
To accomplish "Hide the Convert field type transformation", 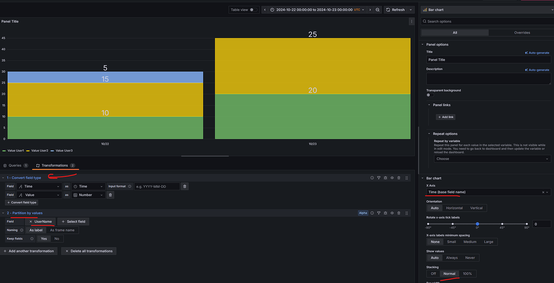I will tap(392, 178).
